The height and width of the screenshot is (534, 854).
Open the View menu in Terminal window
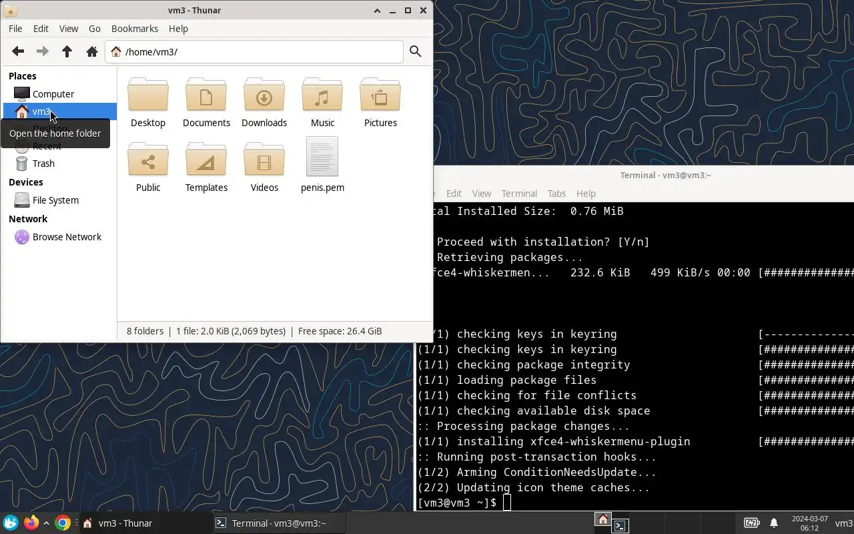click(x=482, y=194)
